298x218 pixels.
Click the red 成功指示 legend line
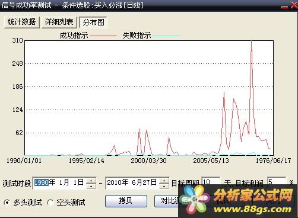pyautogui.click(x=103, y=36)
